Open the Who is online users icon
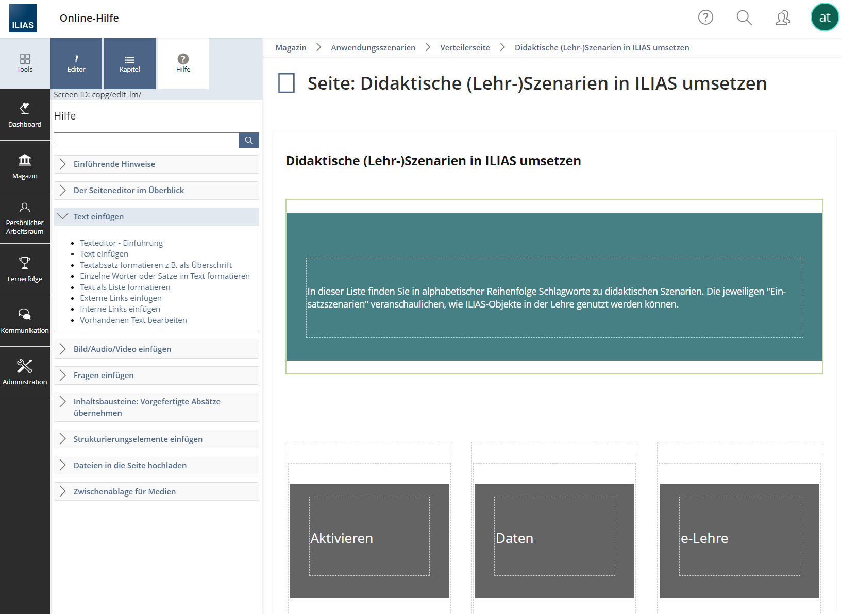 782,18
